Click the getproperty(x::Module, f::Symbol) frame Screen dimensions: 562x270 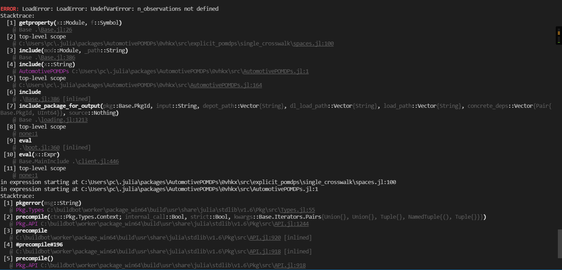pyautogui.click(x=70, y=23)
